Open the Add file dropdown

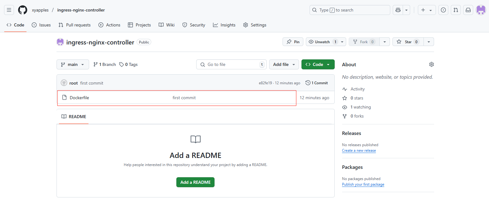tap(284, 64)
